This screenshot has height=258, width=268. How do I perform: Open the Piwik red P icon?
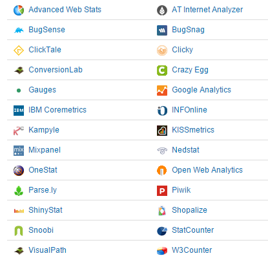162,191
